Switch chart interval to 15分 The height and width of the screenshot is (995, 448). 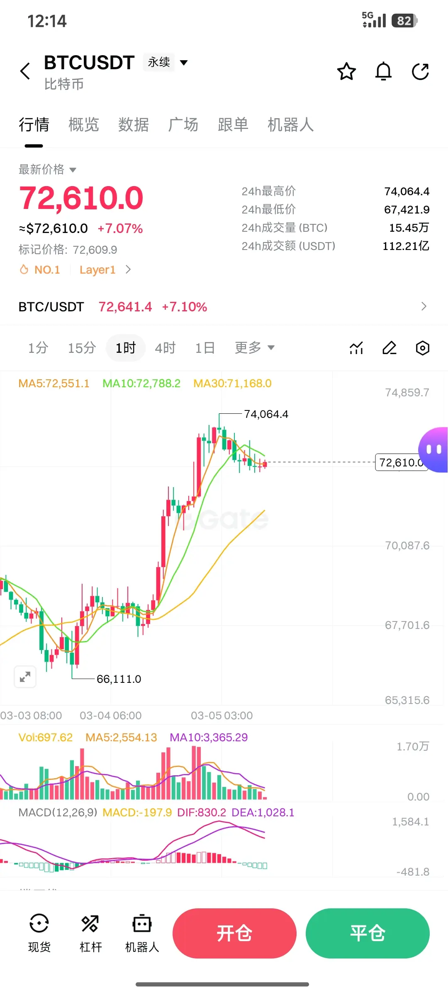coord(82,348)
